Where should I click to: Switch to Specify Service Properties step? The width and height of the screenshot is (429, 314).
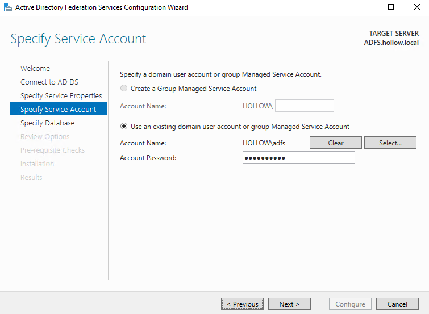[x=61, y=95]
